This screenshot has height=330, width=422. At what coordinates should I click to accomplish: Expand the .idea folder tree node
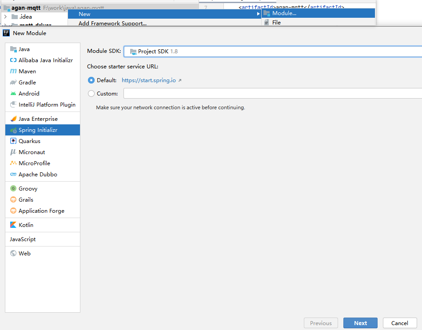coord(5,17)
